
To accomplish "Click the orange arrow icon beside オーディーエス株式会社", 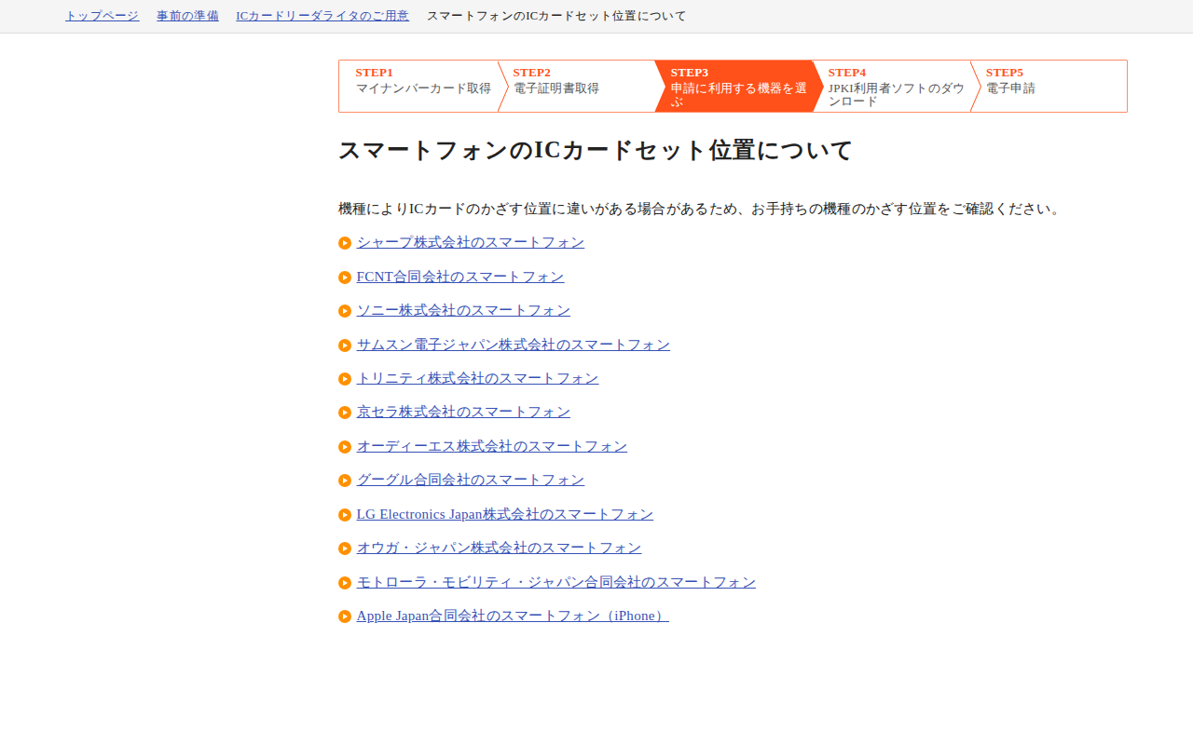I will click(x=345, y=447).
